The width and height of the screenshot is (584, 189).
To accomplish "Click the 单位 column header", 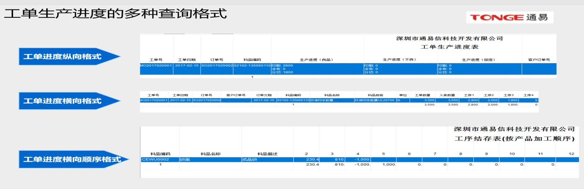I will pos(402,95).
